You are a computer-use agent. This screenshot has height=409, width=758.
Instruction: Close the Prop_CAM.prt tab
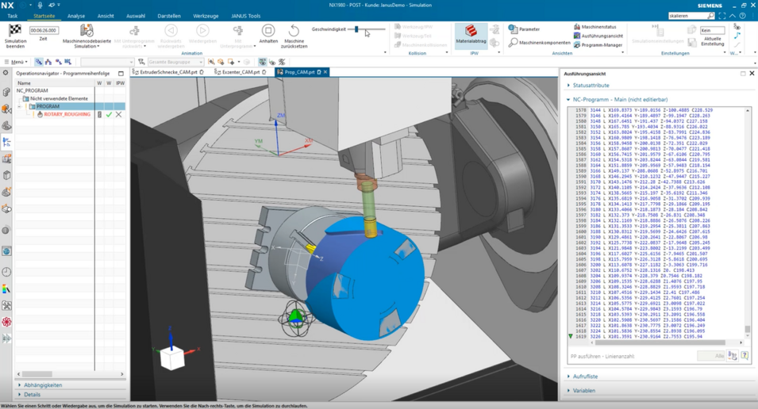(x=325, y=72)
